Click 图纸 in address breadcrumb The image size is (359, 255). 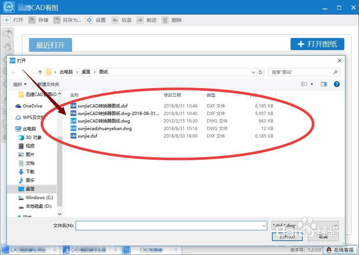pos(103,72)
